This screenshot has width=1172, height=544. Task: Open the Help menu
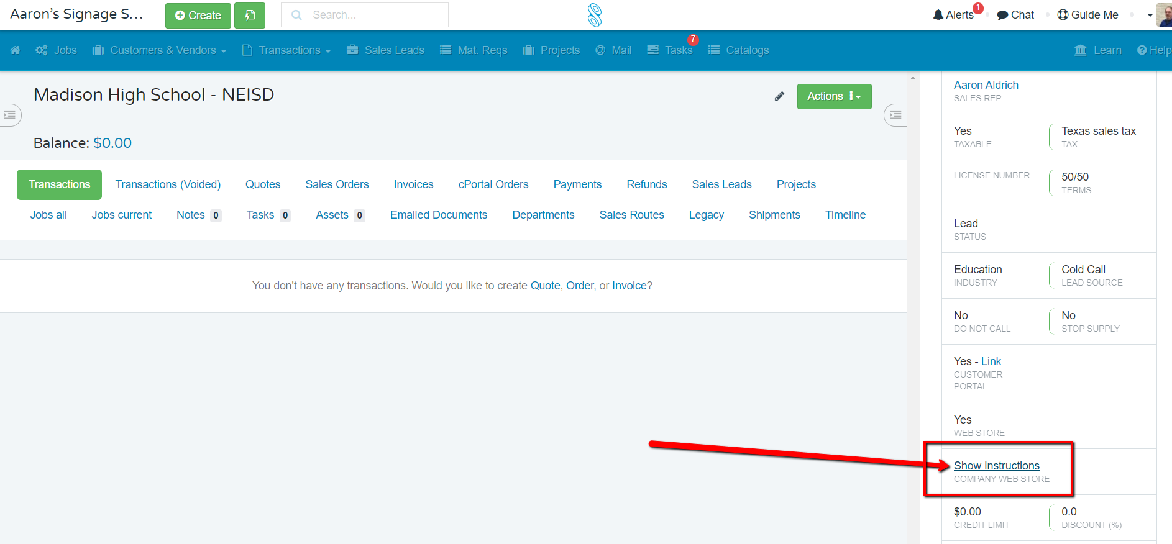(1154, 50)
